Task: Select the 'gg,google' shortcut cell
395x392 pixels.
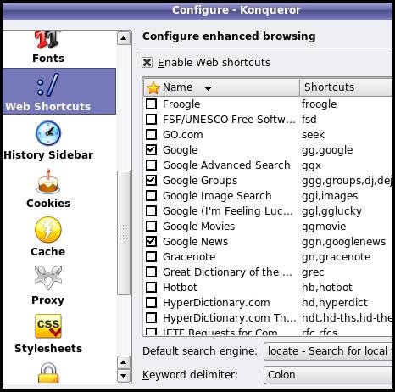Action: coord(327,150)
